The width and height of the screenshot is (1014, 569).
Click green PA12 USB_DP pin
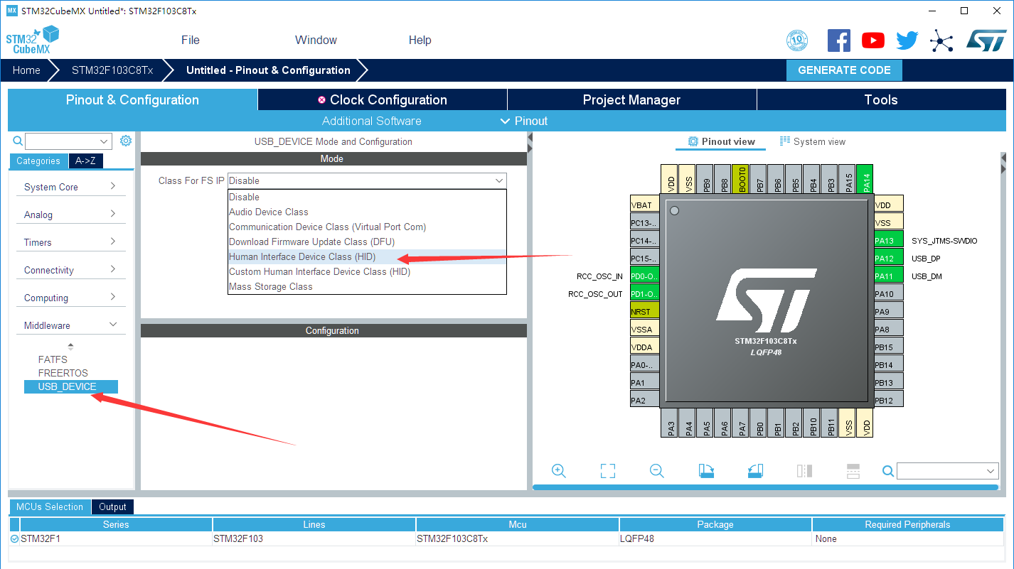pos(889,259)
